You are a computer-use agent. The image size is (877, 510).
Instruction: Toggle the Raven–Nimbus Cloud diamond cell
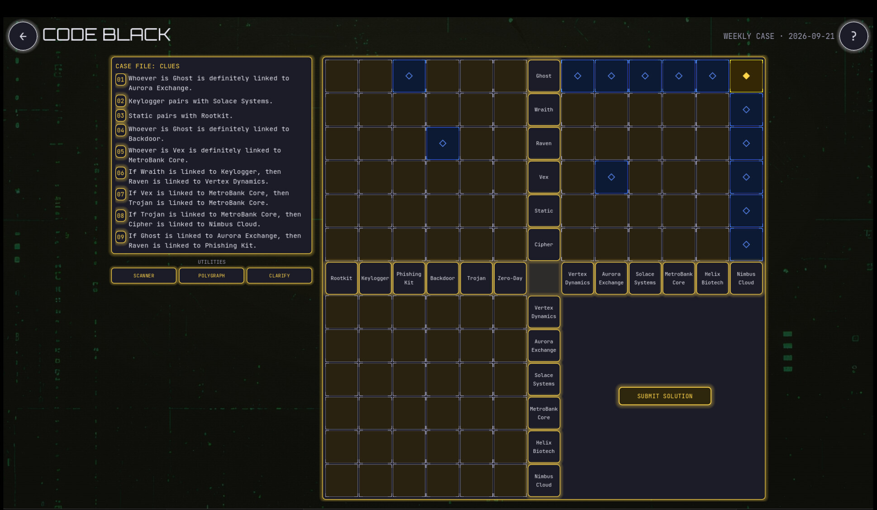pyautogui.click(x=746, y=143)
